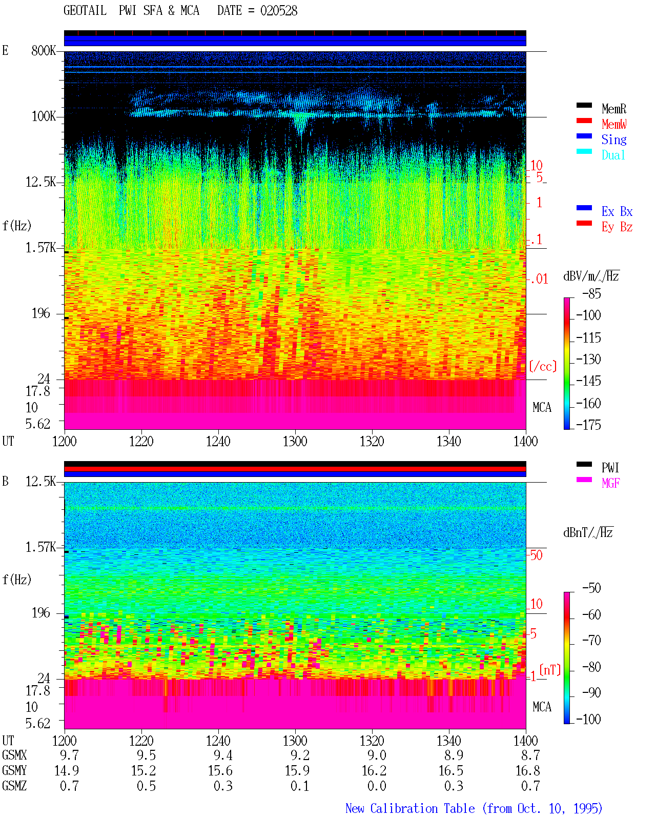This screenshot has width=656, height=817.
Task: Click the -85 color scale value
Action: pyautogui.click(x=592, y=294)
